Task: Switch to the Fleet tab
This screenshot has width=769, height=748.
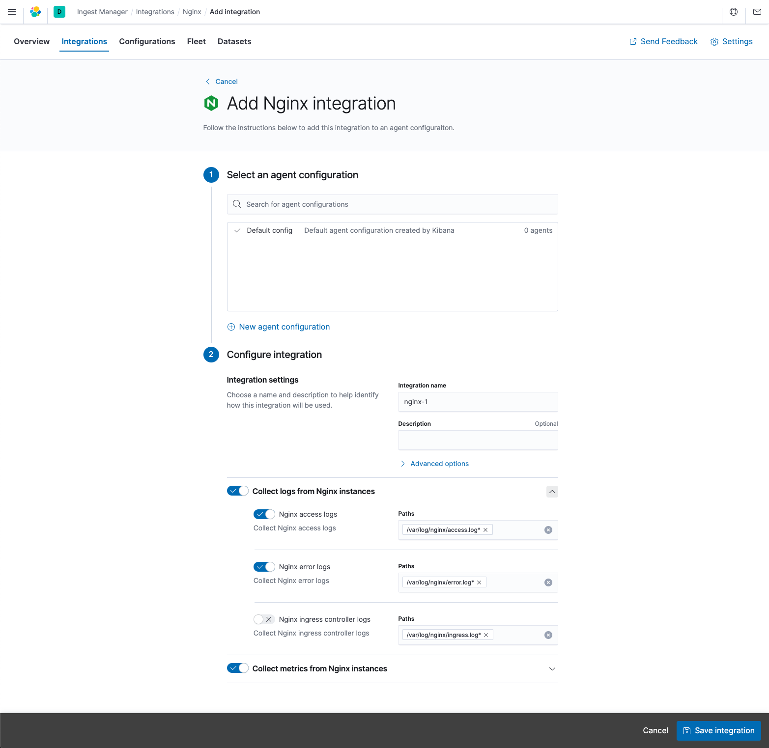Action: [x=197, y=42]
